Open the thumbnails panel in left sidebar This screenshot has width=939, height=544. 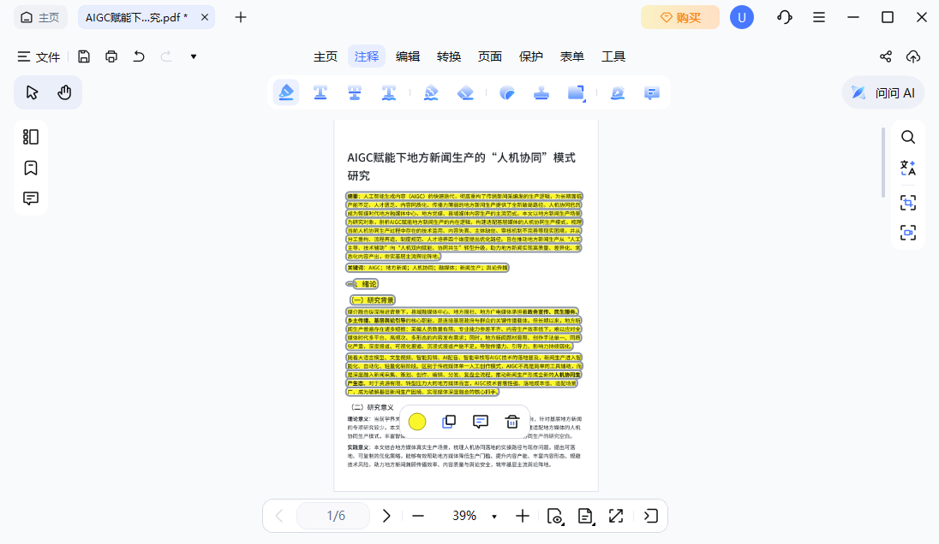tap(31, 137)
